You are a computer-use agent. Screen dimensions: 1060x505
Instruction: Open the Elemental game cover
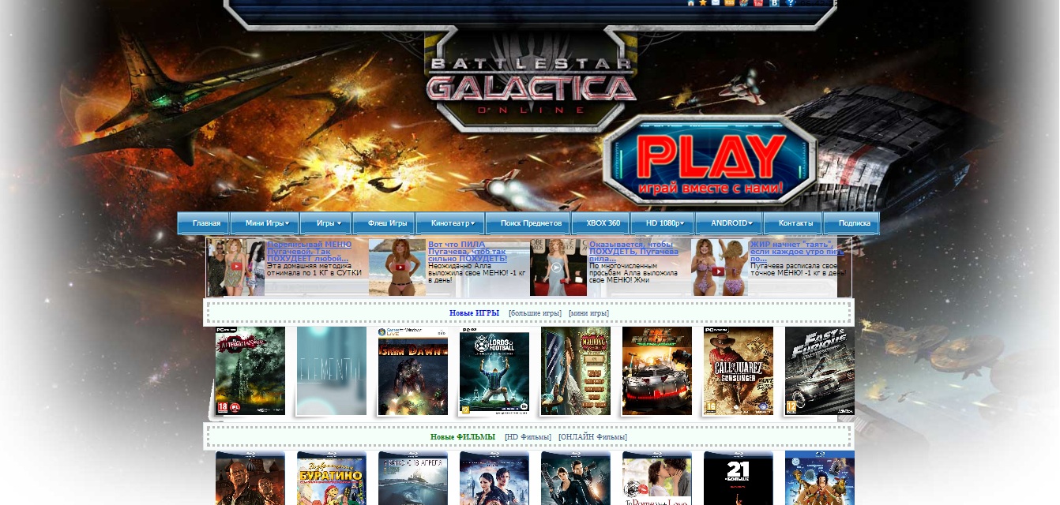332,371
